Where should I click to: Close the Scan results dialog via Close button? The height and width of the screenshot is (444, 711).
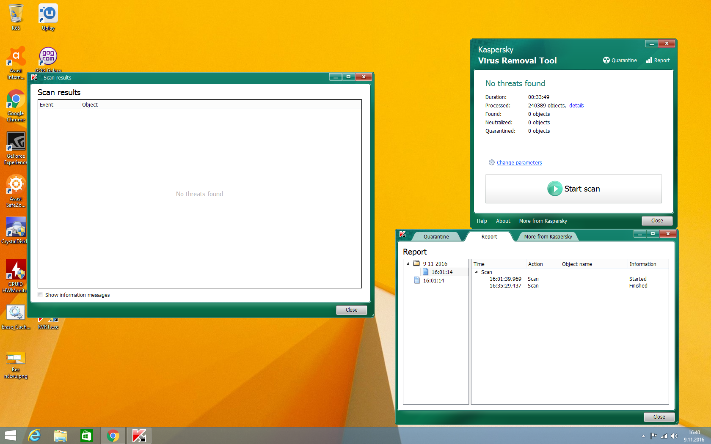(x=352, y=310)
